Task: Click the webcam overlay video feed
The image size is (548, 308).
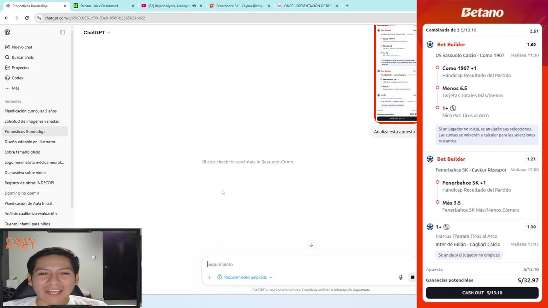Action: tap(71, 269)
